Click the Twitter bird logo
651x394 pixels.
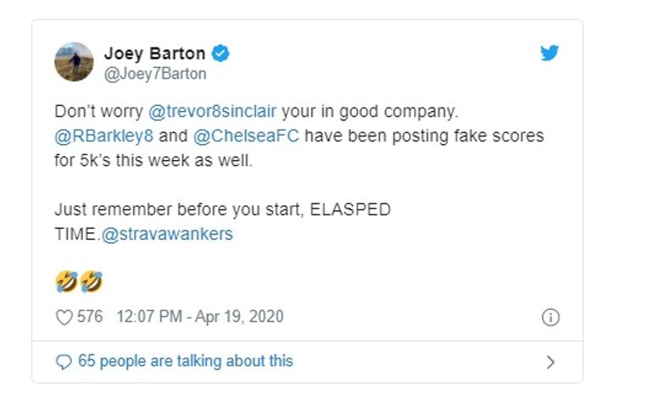click(x=549, y=53)
